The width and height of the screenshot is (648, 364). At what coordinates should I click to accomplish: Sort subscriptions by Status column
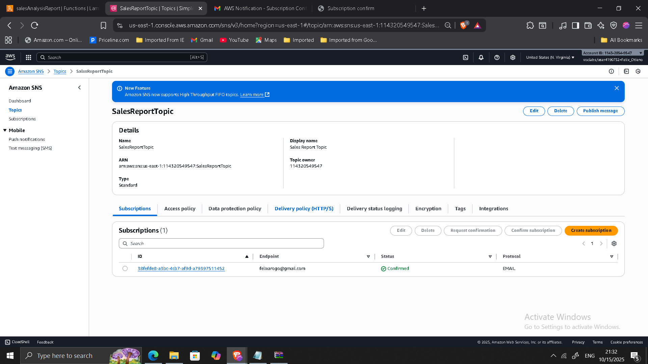pos(490,256)
